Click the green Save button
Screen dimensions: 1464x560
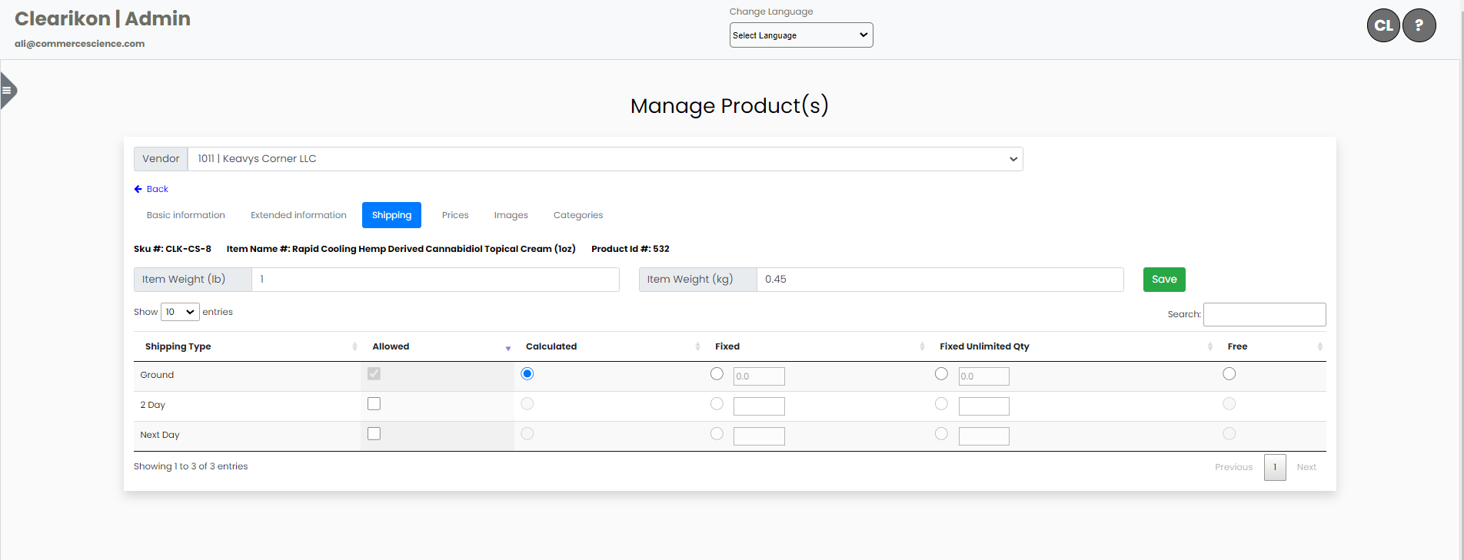click(1163, 280)
